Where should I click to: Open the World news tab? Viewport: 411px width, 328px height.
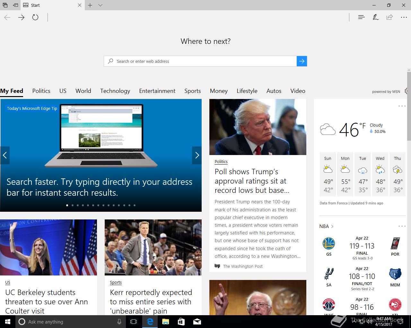click(x=83, y=91)
